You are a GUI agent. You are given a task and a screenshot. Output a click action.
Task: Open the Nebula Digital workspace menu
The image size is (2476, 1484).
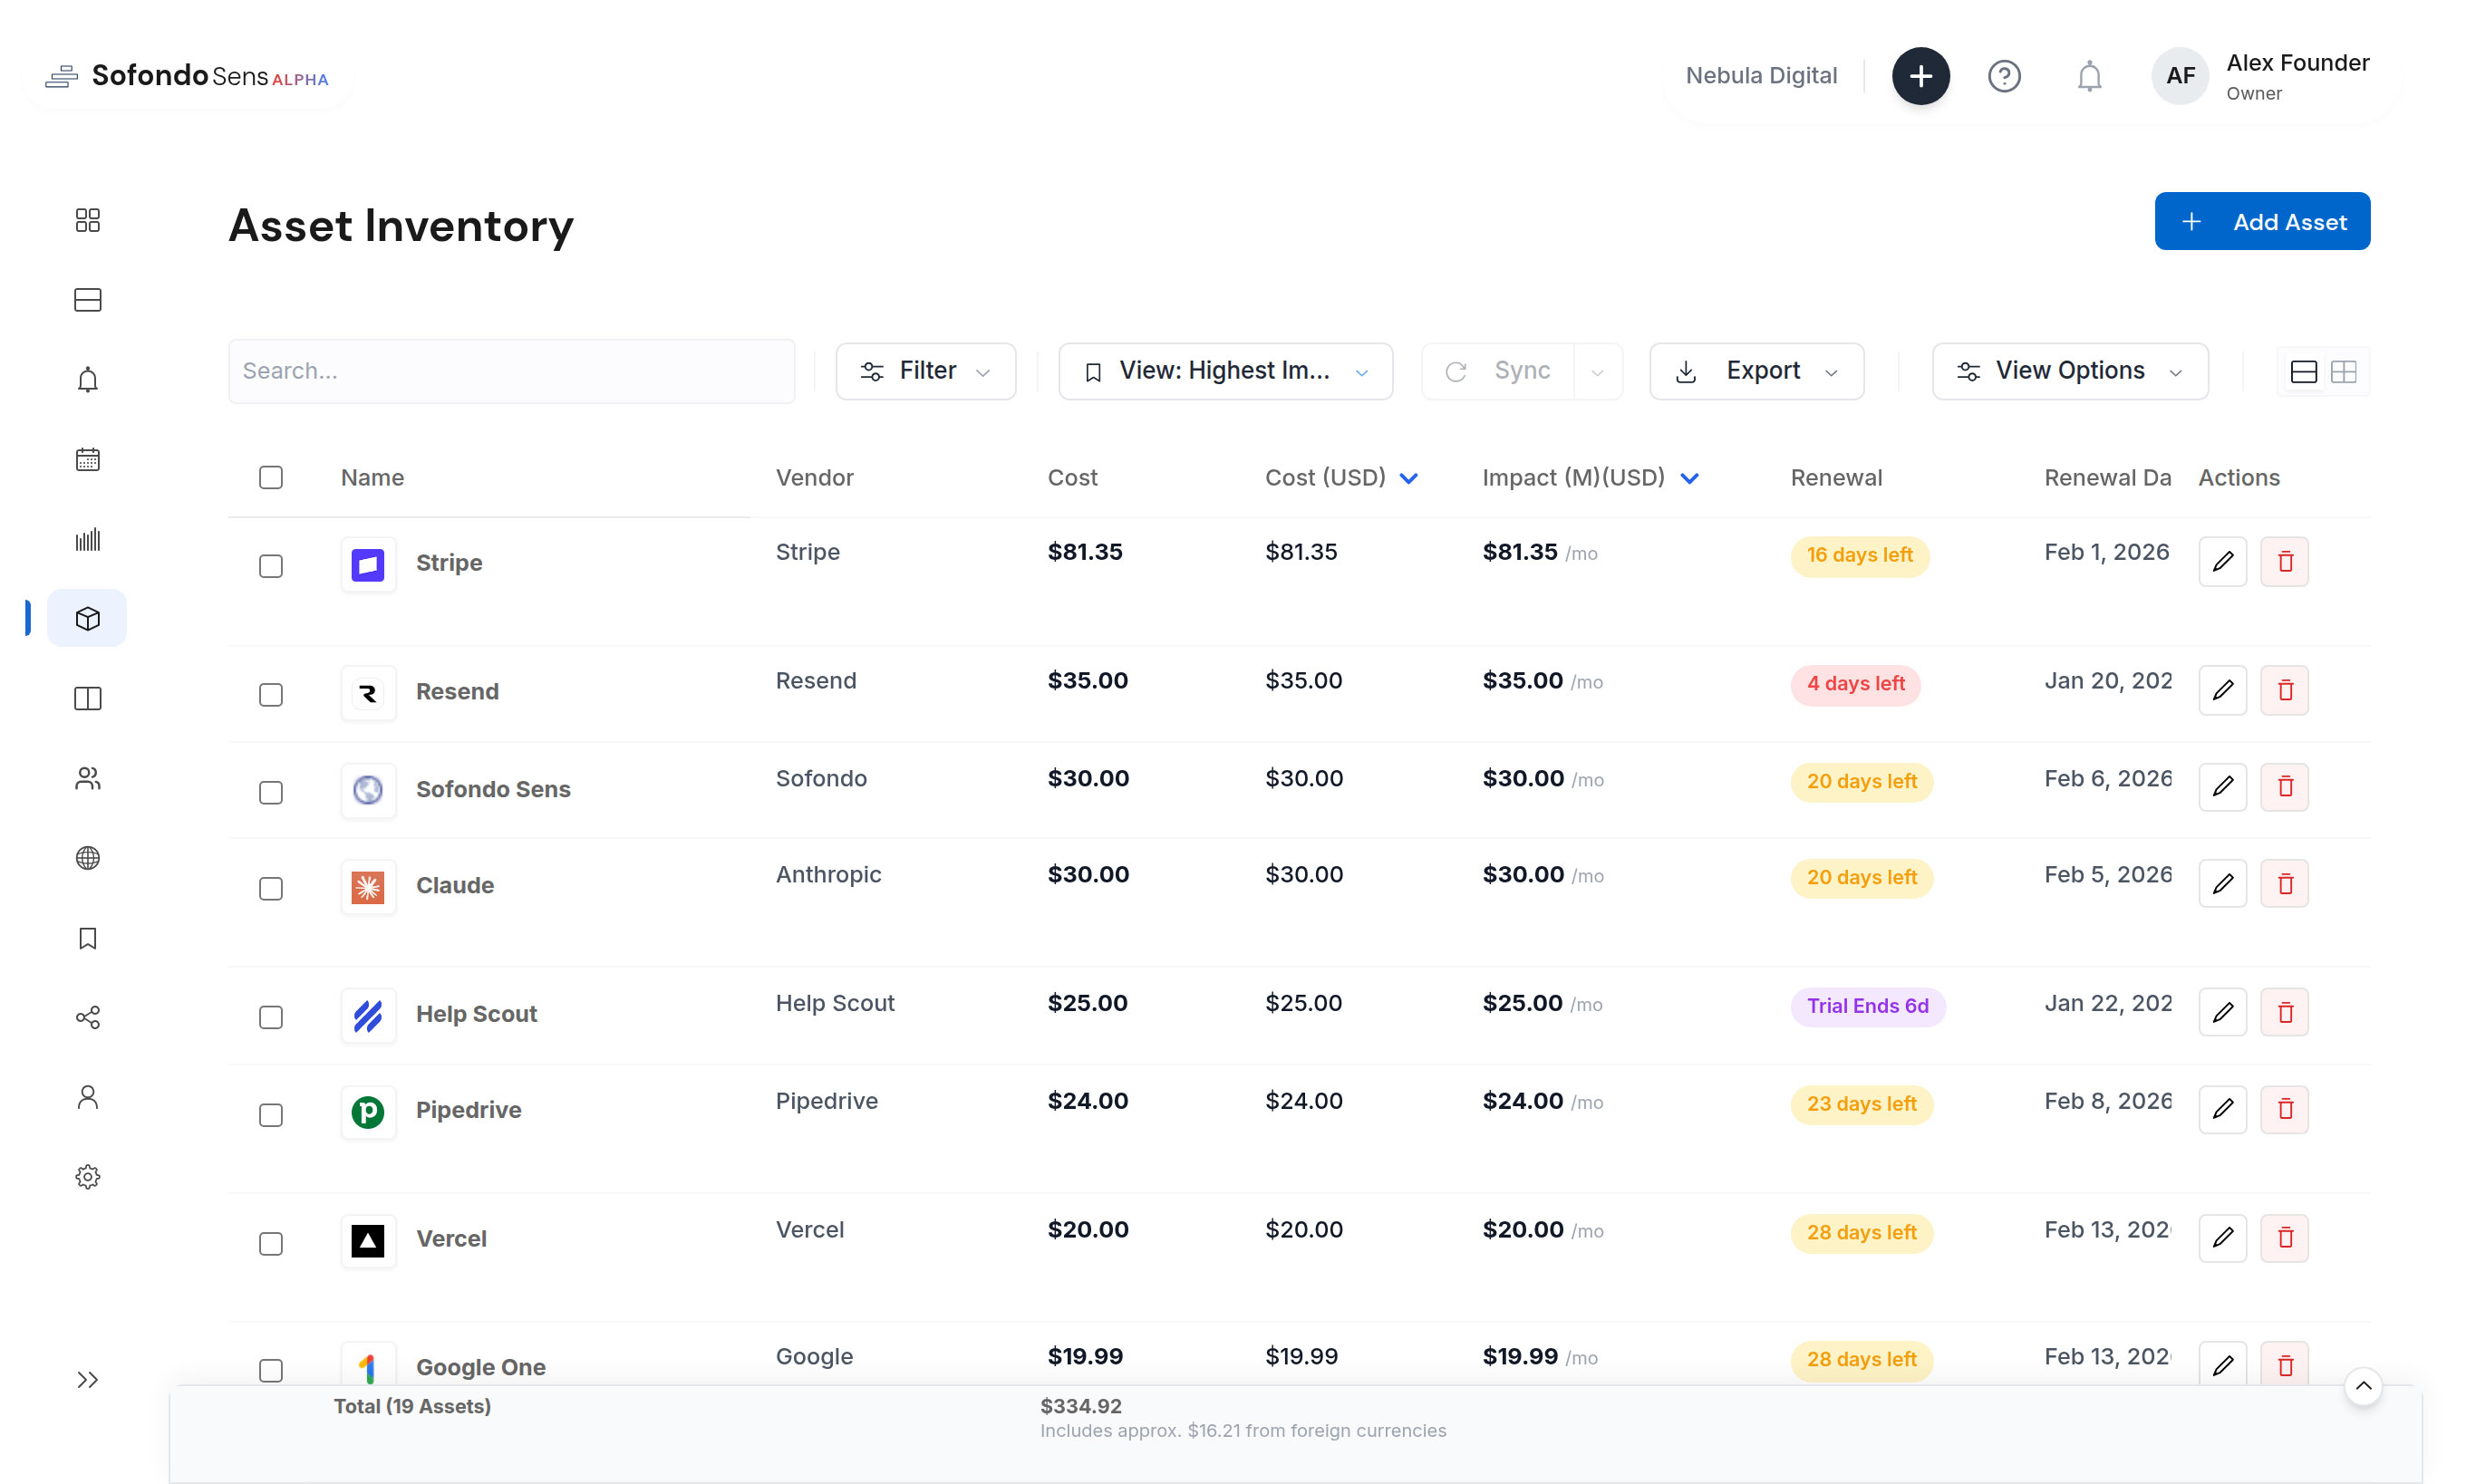(1762, 75)
